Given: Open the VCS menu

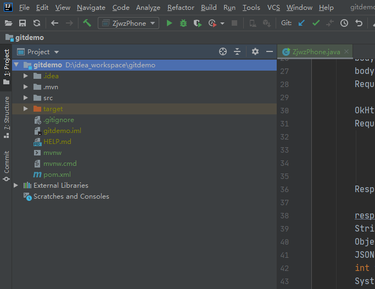Looking at the screenshot, I should coord(273,8).
